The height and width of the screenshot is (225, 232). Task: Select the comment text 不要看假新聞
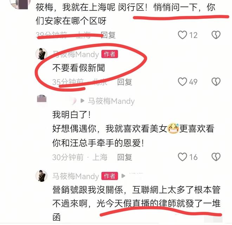click(79, 68)
